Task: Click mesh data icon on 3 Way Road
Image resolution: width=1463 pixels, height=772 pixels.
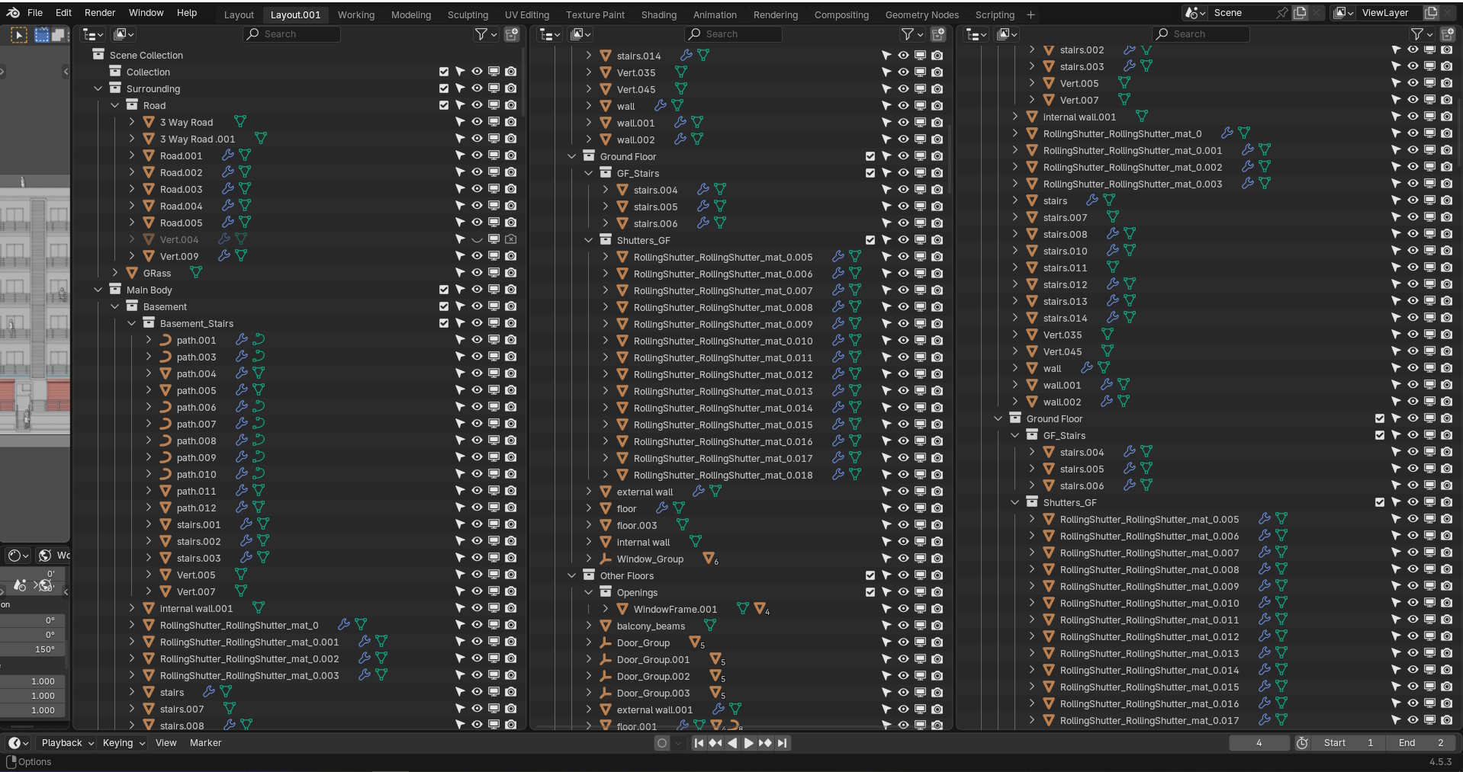Action: click(240, 122)
